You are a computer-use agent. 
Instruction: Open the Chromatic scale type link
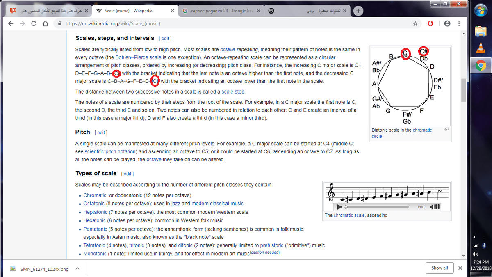[95, 195]
